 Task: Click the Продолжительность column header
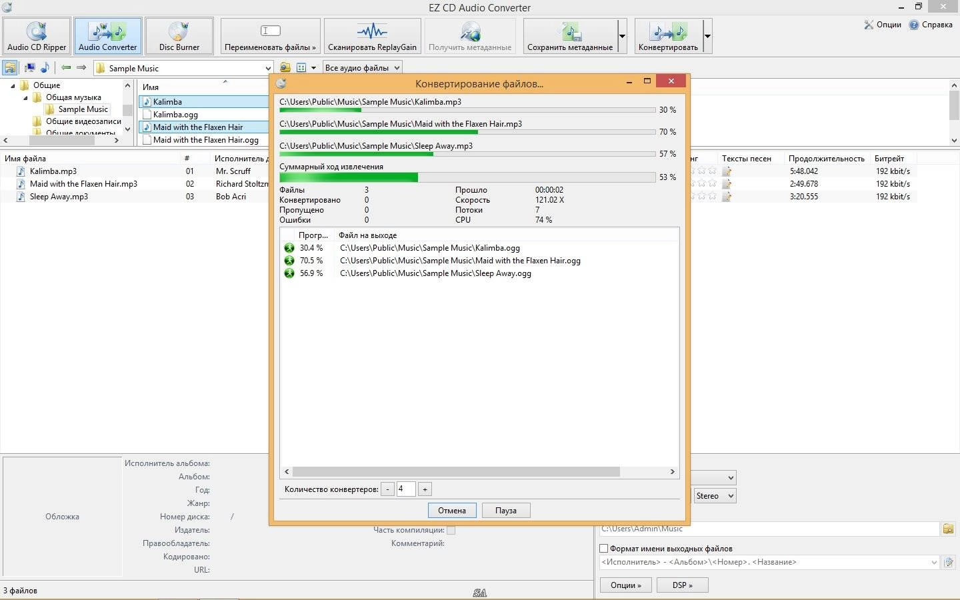coord(826,159)
